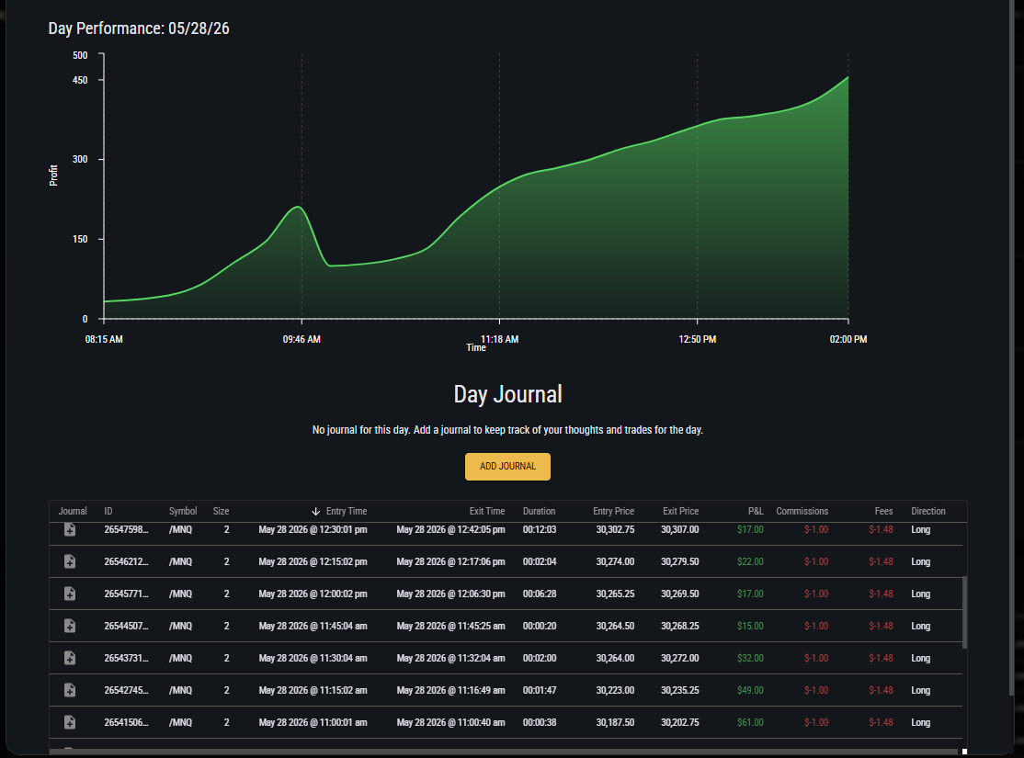The width and height of the screenshot is (1024, 758).
Task: Click the $22.00 P&L value
Action: coord(750,561)
